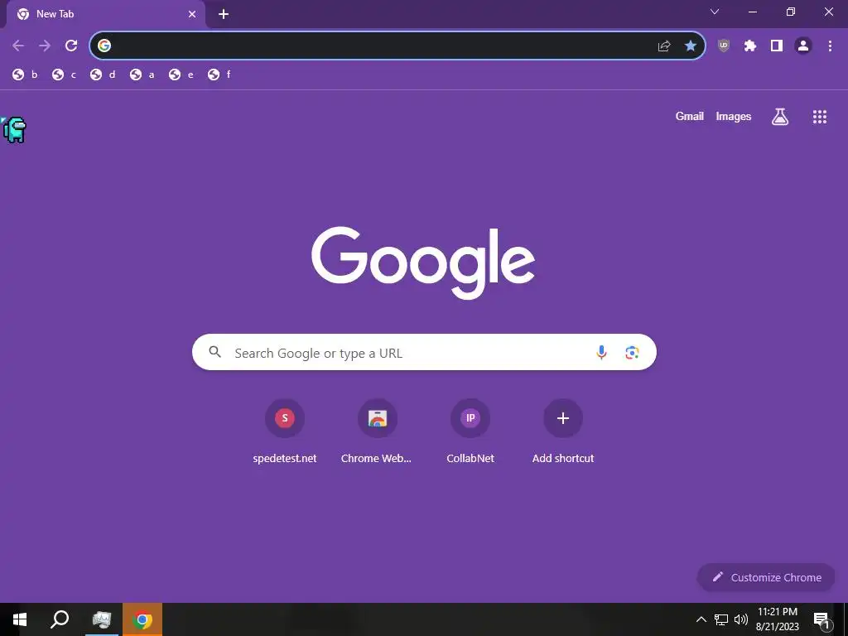Go forward with the forward arrow

coord(45,46)
